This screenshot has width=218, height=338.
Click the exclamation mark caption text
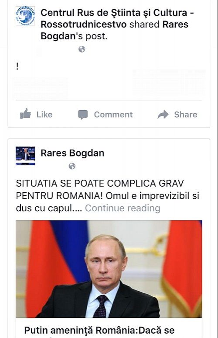[x=17, y=66]
